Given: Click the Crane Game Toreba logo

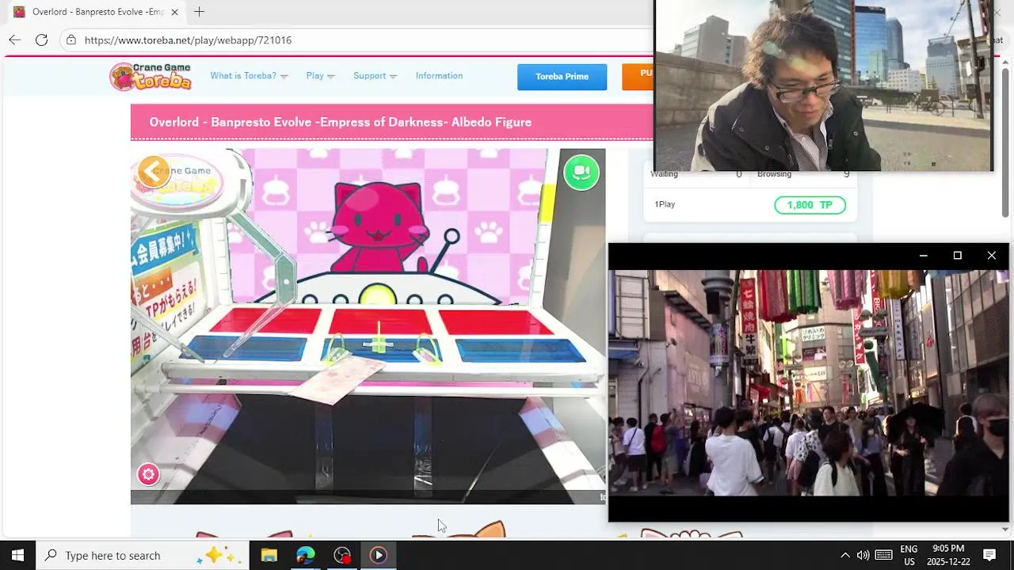Looking at the screenshot, I should (x=151, y=76).
